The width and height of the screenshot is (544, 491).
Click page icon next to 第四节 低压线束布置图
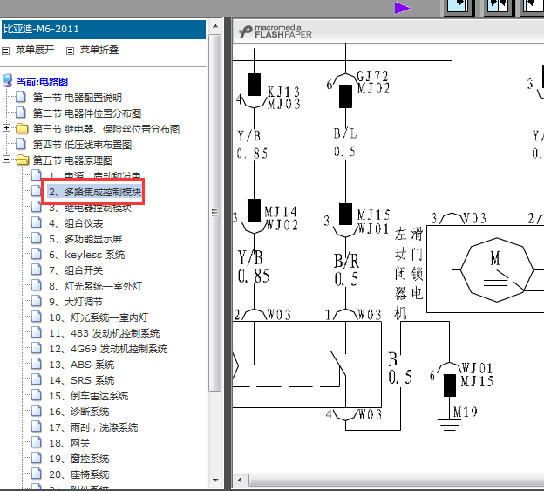[20, 143]
